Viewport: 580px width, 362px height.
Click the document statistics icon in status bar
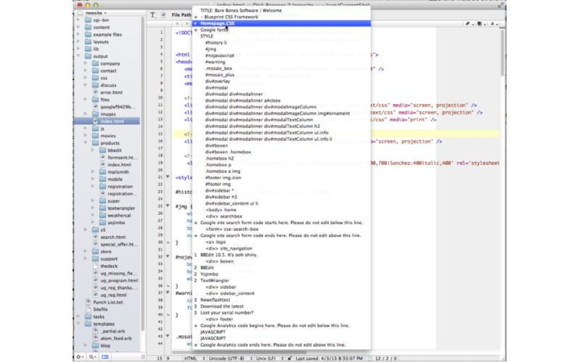click(369, 358)
